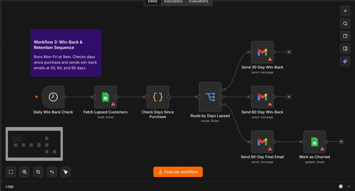Switch to the Executions tab
This screenshot has height=191, width=355.
pyautogui.click(x=173, y=2)
